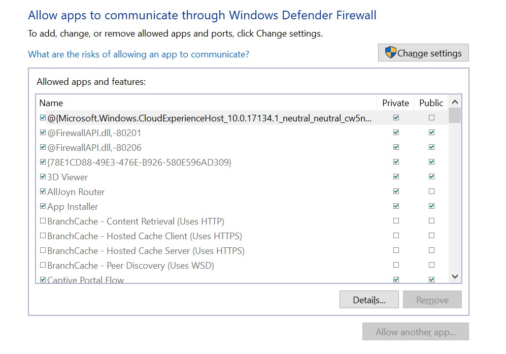Toggle Private checkbox for App Installer
This screenshot has height=354, width=506.
396,206
